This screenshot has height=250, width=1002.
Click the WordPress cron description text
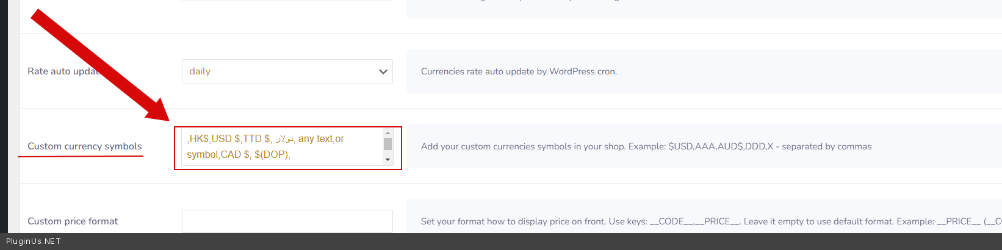point(519,71)
